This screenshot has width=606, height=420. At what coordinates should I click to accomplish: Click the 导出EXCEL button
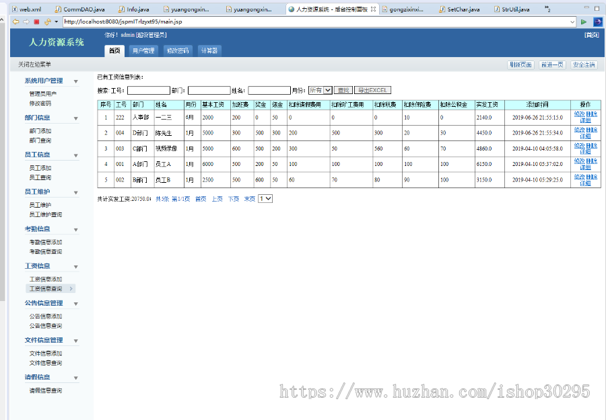(372, 90)
